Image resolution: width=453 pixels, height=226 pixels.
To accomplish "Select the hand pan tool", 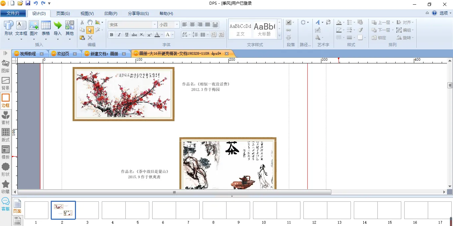I will 90,22.
